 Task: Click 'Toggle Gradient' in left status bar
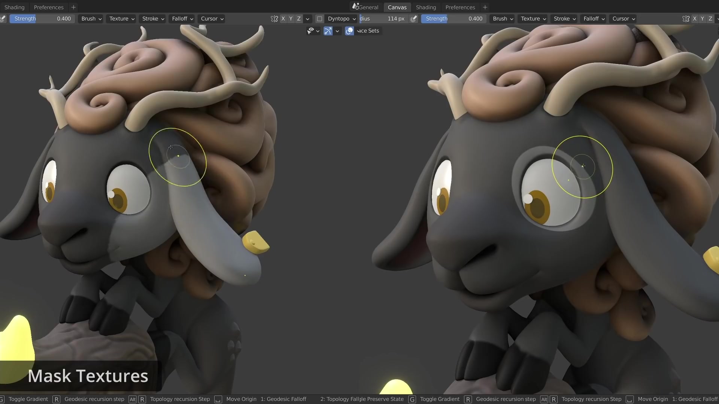coord(28,399)
